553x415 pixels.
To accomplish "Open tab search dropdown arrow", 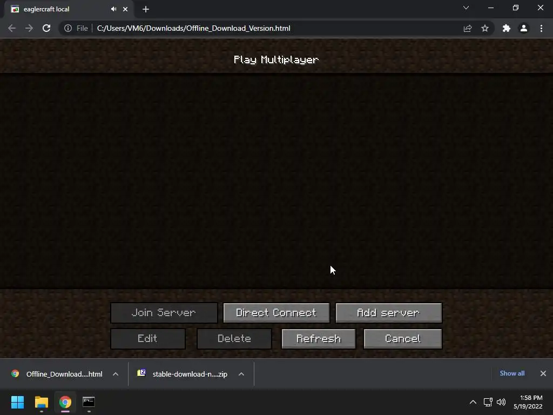I will [466, 8].
